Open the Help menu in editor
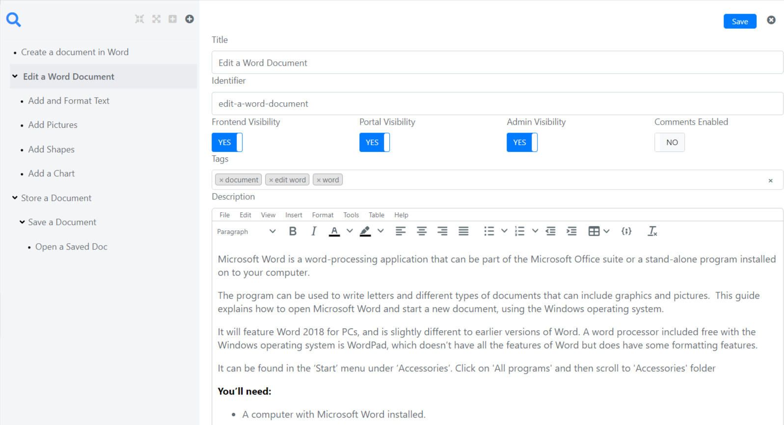 pos(401,215)
